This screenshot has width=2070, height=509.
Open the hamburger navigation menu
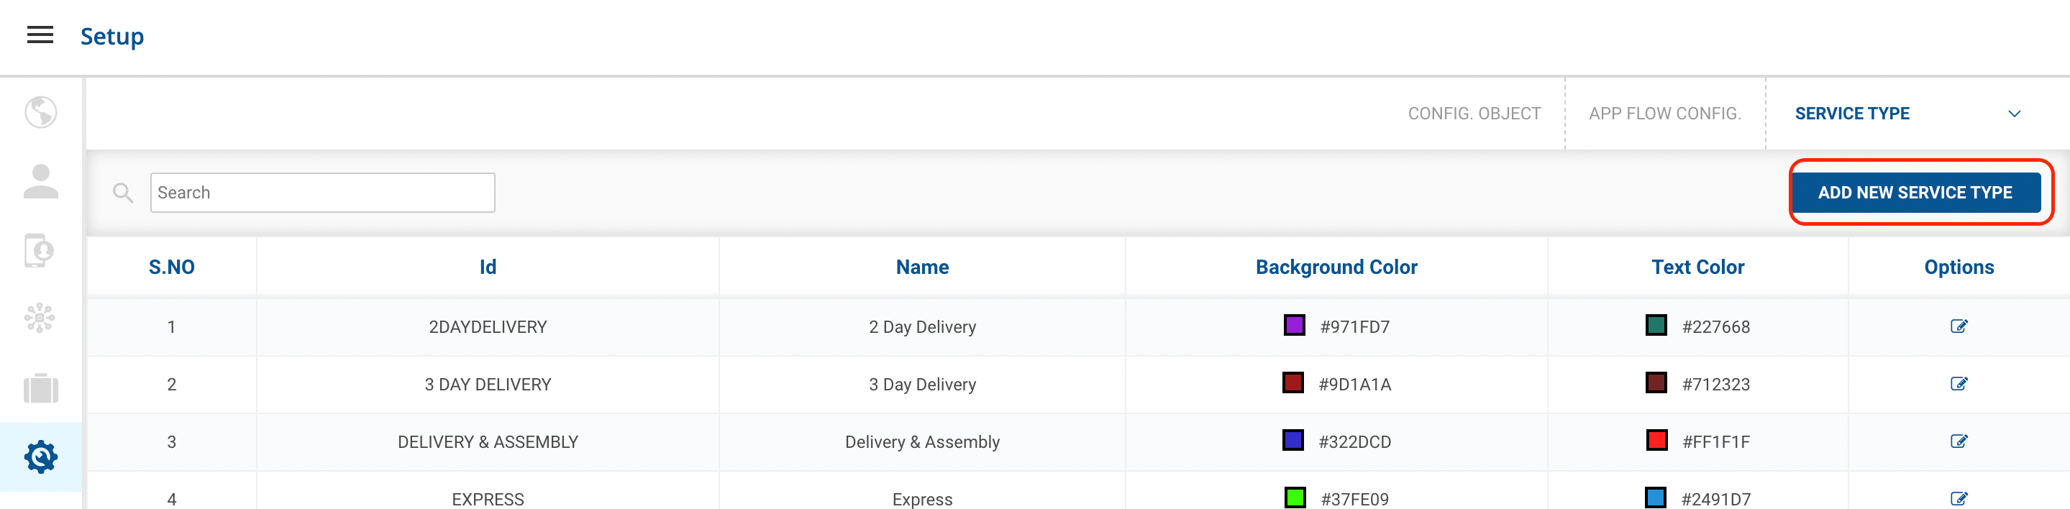click(40, 35)
